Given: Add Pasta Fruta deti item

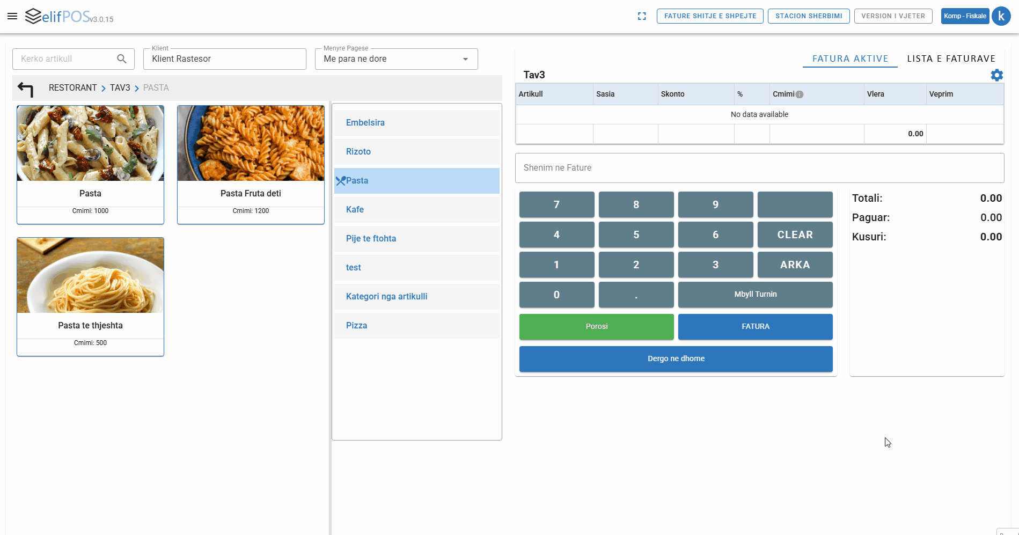Looking at the screenshot, I should 251,165.
